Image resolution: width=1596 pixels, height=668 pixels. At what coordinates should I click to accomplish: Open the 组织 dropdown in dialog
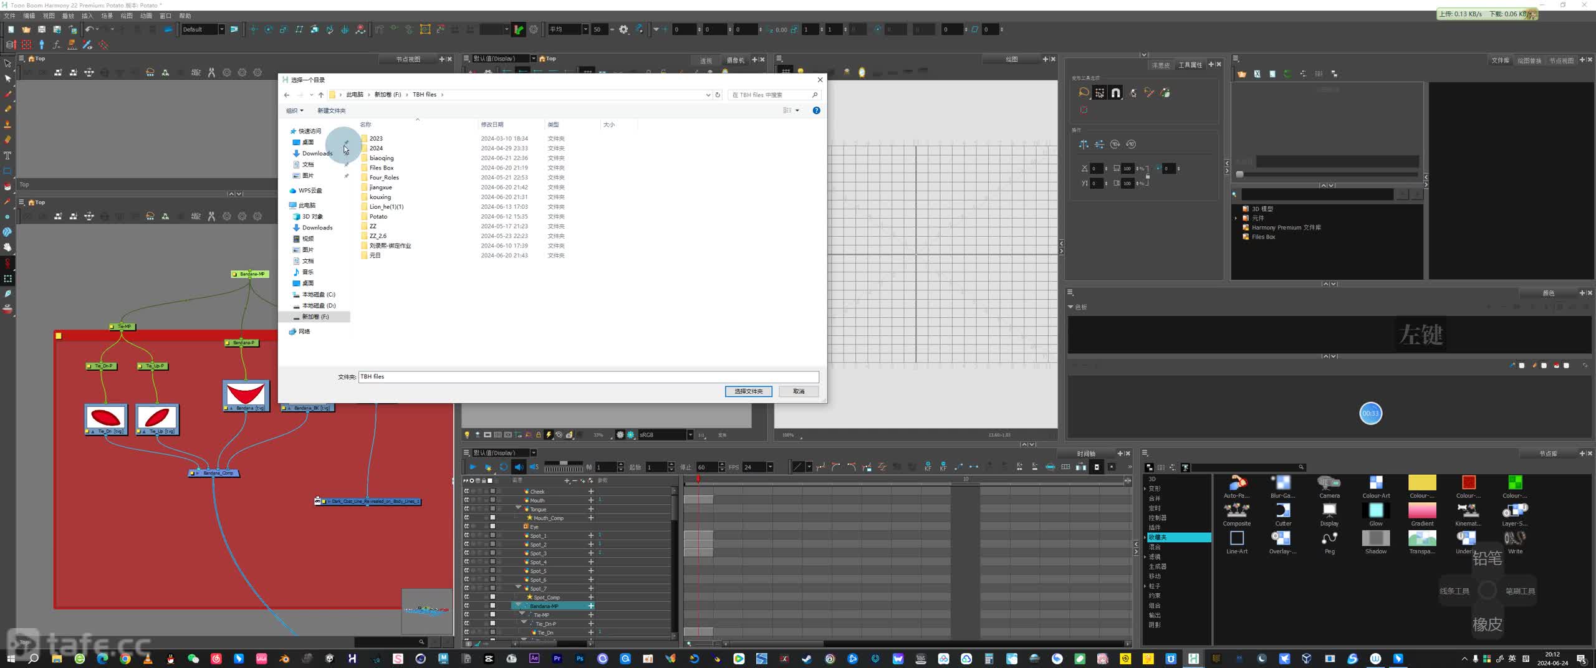coord(294,110)
